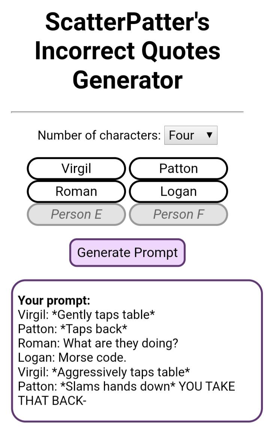Click the 'THAT BACK-' last line
Screen dimensions: 270x432
52,400
